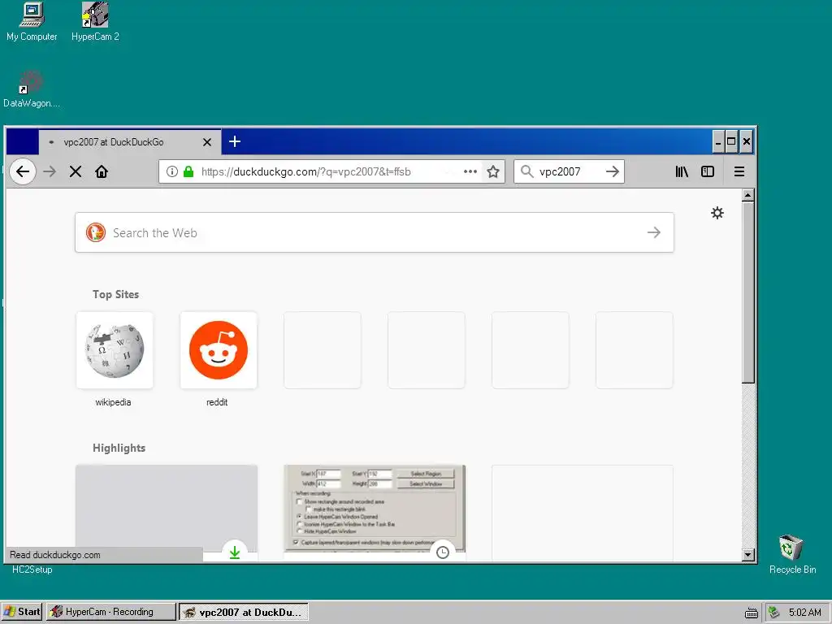This screenshot has height=624, width=832.
Task: Open new tab preferences gear icon
Action: [717, 213]
